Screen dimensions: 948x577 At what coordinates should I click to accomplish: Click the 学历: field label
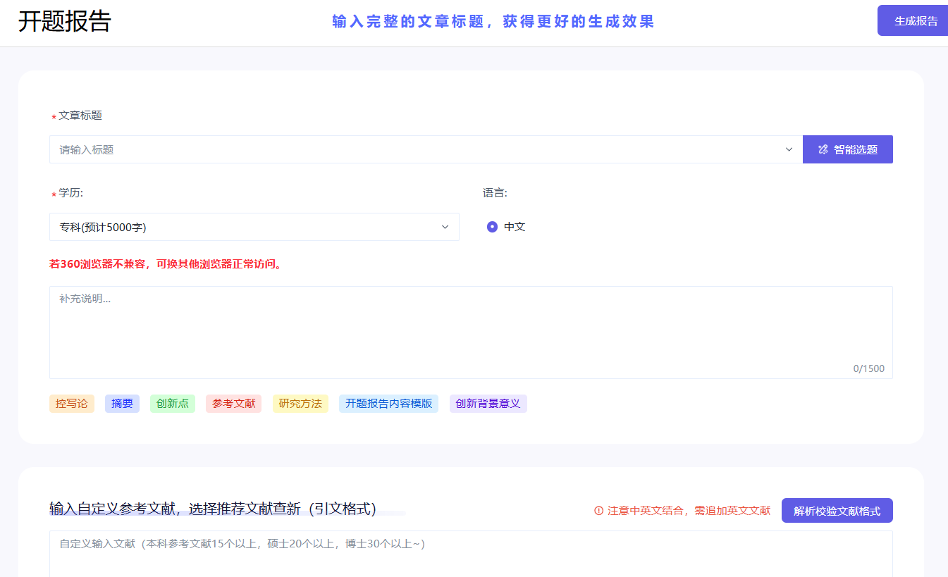pyautogui.click(x=70, y=193)
